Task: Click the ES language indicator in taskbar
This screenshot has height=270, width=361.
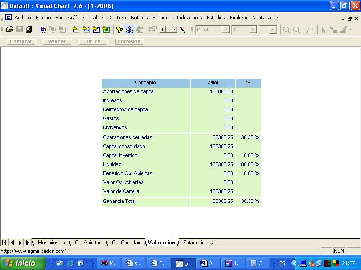Action: pyautogui.click(x=282, y=263)
